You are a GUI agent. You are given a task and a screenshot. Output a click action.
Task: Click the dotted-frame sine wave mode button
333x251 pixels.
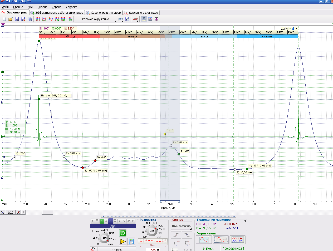click(221, 240)
